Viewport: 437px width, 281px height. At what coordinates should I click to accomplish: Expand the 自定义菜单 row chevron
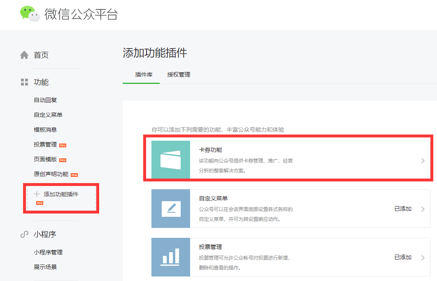click(x=423, y=209)
